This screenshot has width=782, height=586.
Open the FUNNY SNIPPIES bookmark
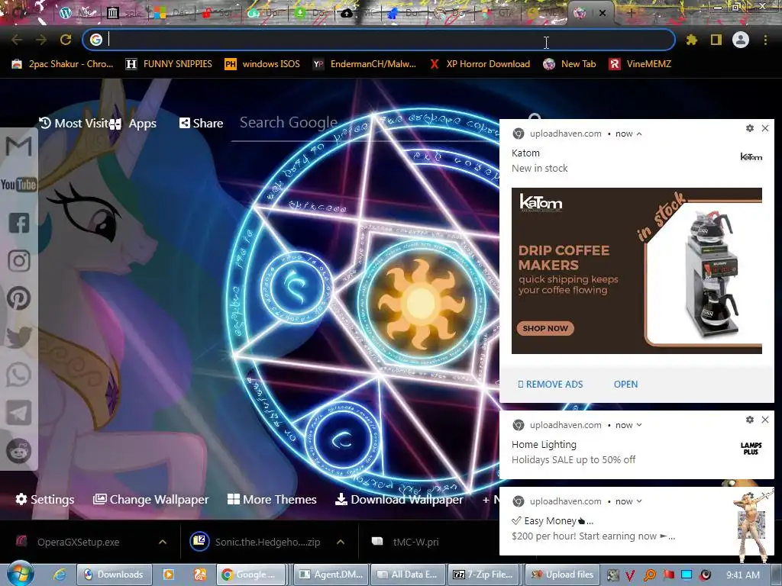[169, 64]
